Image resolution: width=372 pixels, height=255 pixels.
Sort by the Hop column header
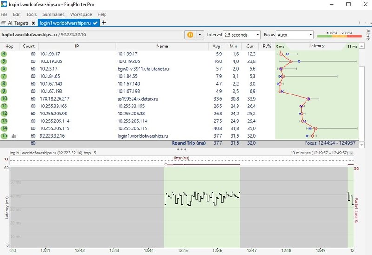tap(9, 46)
